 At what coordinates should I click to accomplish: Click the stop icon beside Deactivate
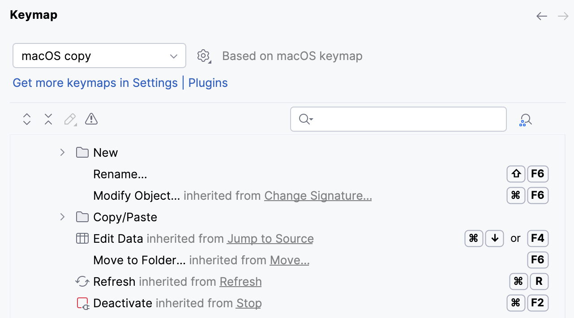pyautogui.click(x=82, y=303)
